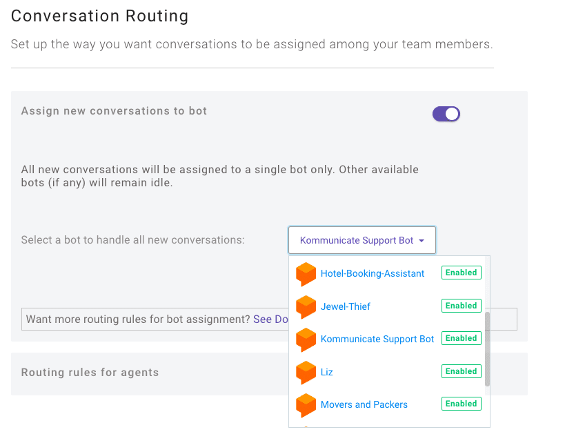The image size is (565, 443).
Task: Click the Enabled badge for Jewel-Thief
Action: pos(462,306)
